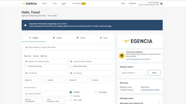Click the Travel Manager account name
This screenshot has width=186, height=104.
(153, 3)
